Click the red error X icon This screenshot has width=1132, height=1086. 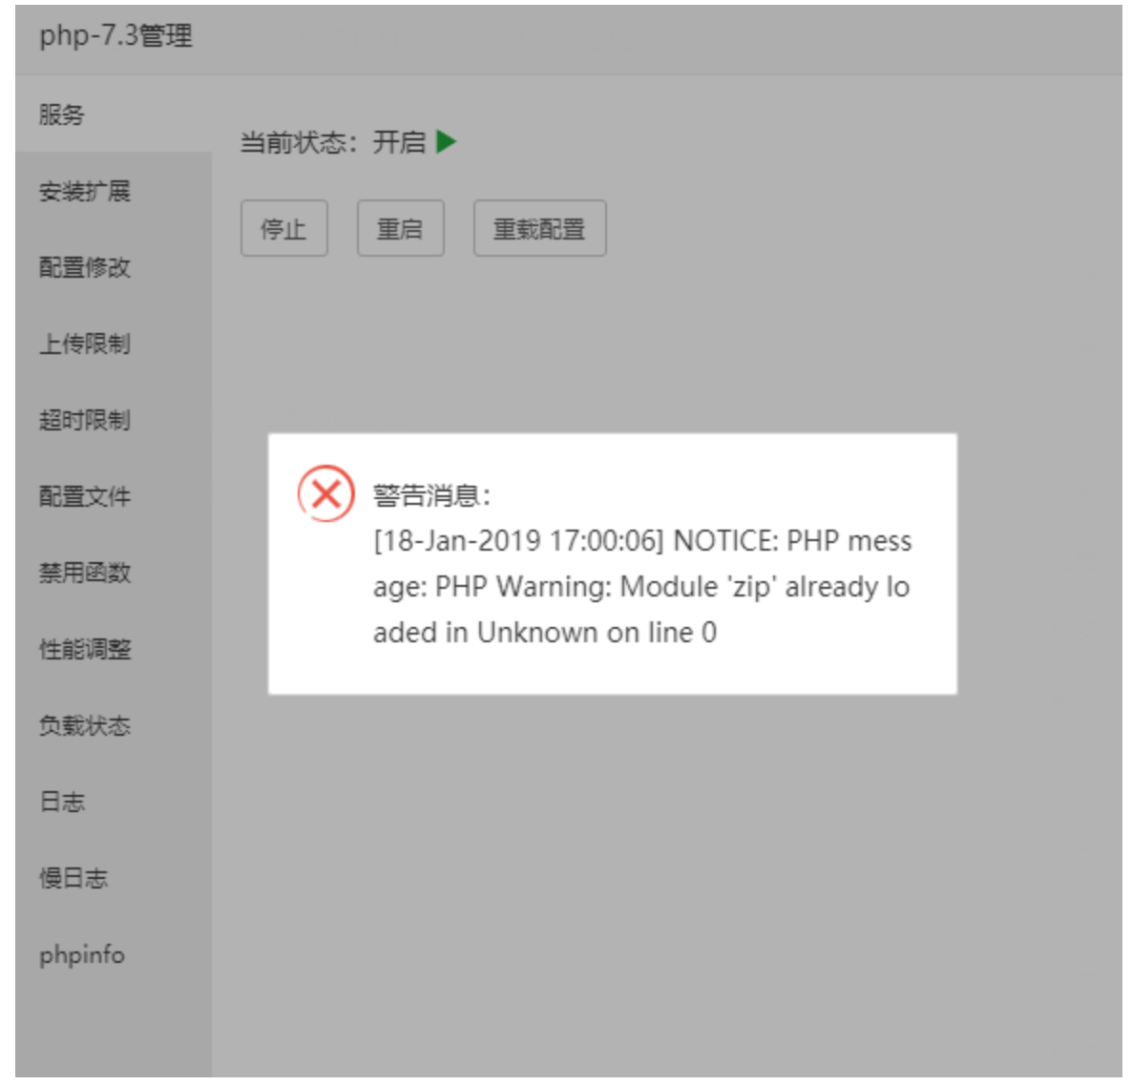coord(325,493)
